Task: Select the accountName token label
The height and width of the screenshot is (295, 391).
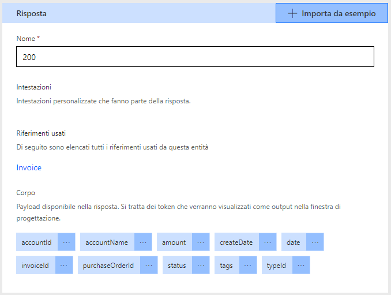Action: point(107,242)
